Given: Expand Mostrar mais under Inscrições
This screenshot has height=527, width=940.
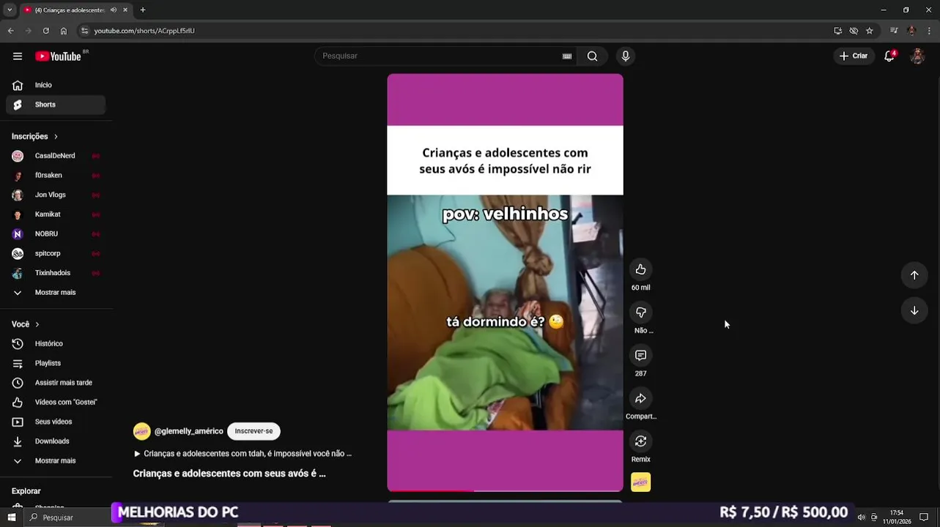Looking at the screenshot, I should click(x=56, y=293).
